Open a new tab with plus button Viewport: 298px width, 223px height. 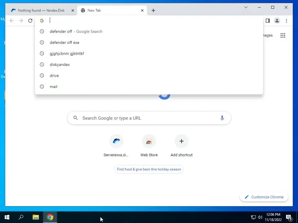[x=153, y=10]
